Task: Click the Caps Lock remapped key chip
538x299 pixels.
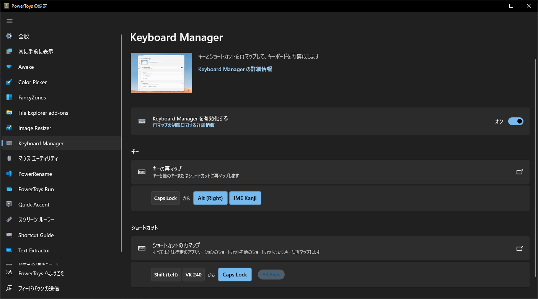Action: pyautogui.click(x=165, y=198)
